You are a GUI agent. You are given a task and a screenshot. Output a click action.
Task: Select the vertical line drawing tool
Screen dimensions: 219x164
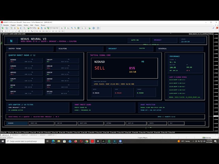pos(9,31)
